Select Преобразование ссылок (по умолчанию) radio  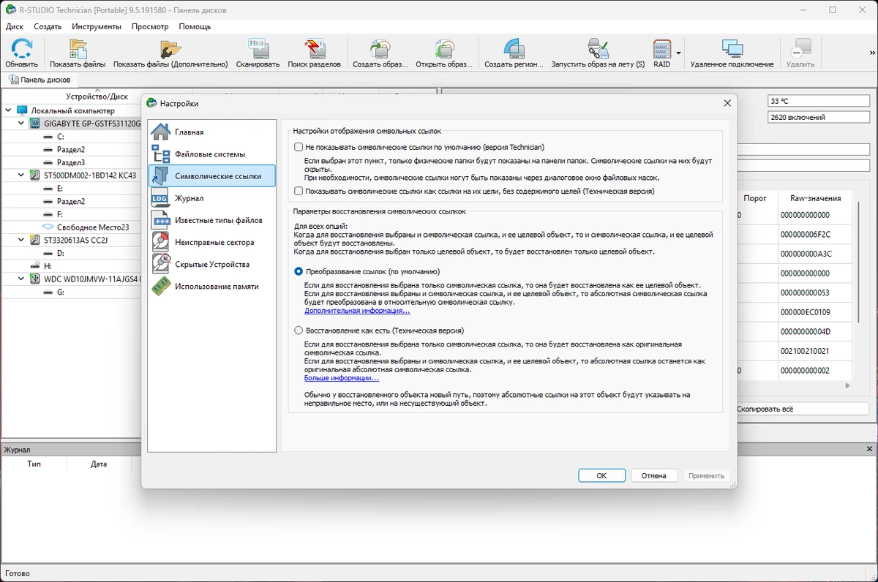point(298,271)
